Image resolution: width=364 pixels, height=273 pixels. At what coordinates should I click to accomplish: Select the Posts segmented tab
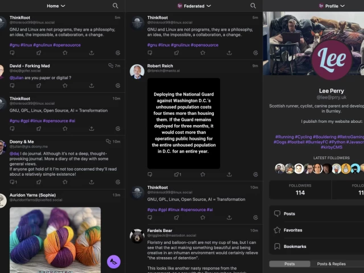pos(289,264)
